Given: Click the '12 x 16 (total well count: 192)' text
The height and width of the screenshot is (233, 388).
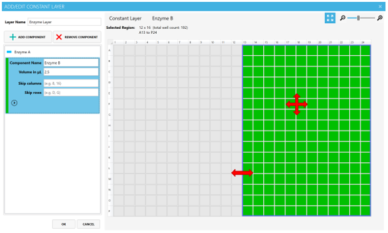Looking at the screenshot, I should tap(164, 28).
